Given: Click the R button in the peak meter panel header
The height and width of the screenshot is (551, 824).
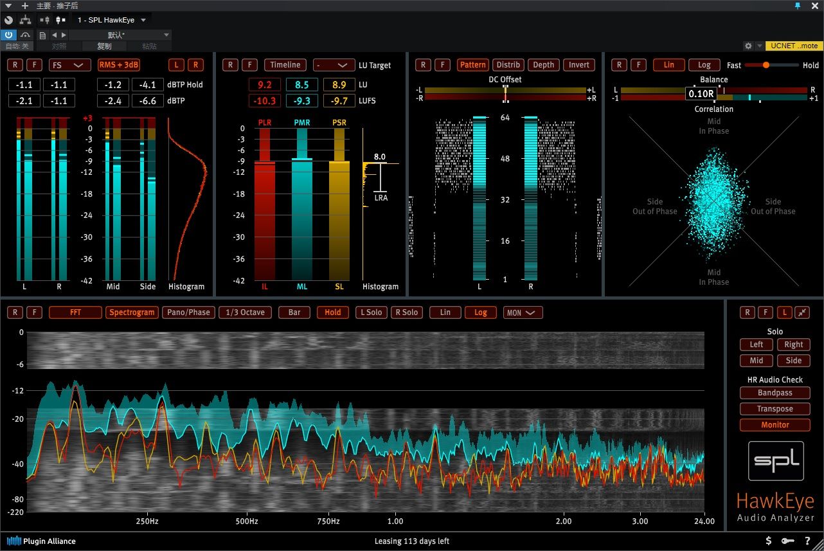Looking at the screenshot, I should 15,65.
